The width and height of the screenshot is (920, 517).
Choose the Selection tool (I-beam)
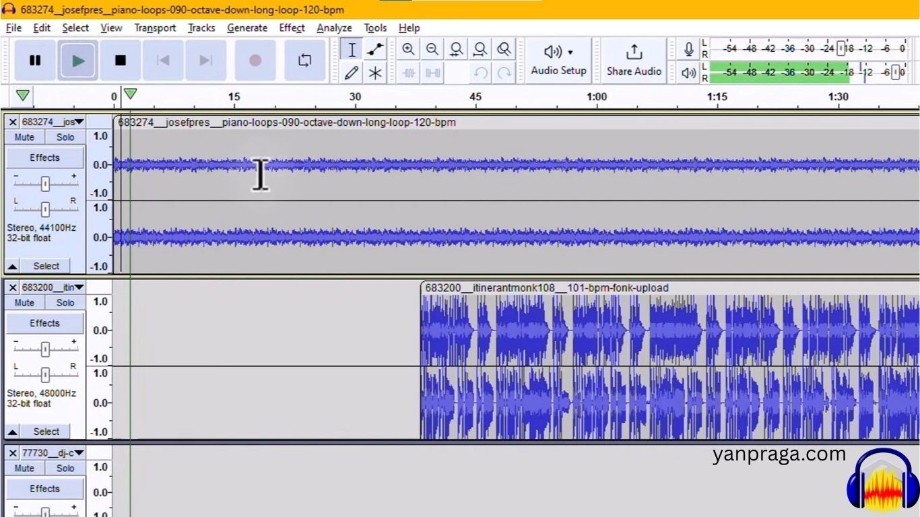pos(352,50)
